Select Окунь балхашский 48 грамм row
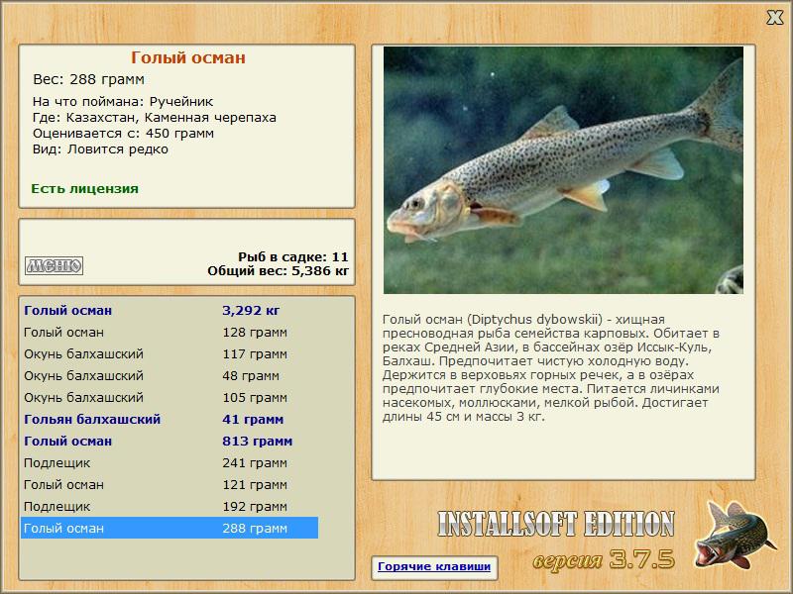 pyautogui.click(x=170, y=375)
